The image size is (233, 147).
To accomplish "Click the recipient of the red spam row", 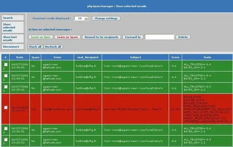I will 88,109.
